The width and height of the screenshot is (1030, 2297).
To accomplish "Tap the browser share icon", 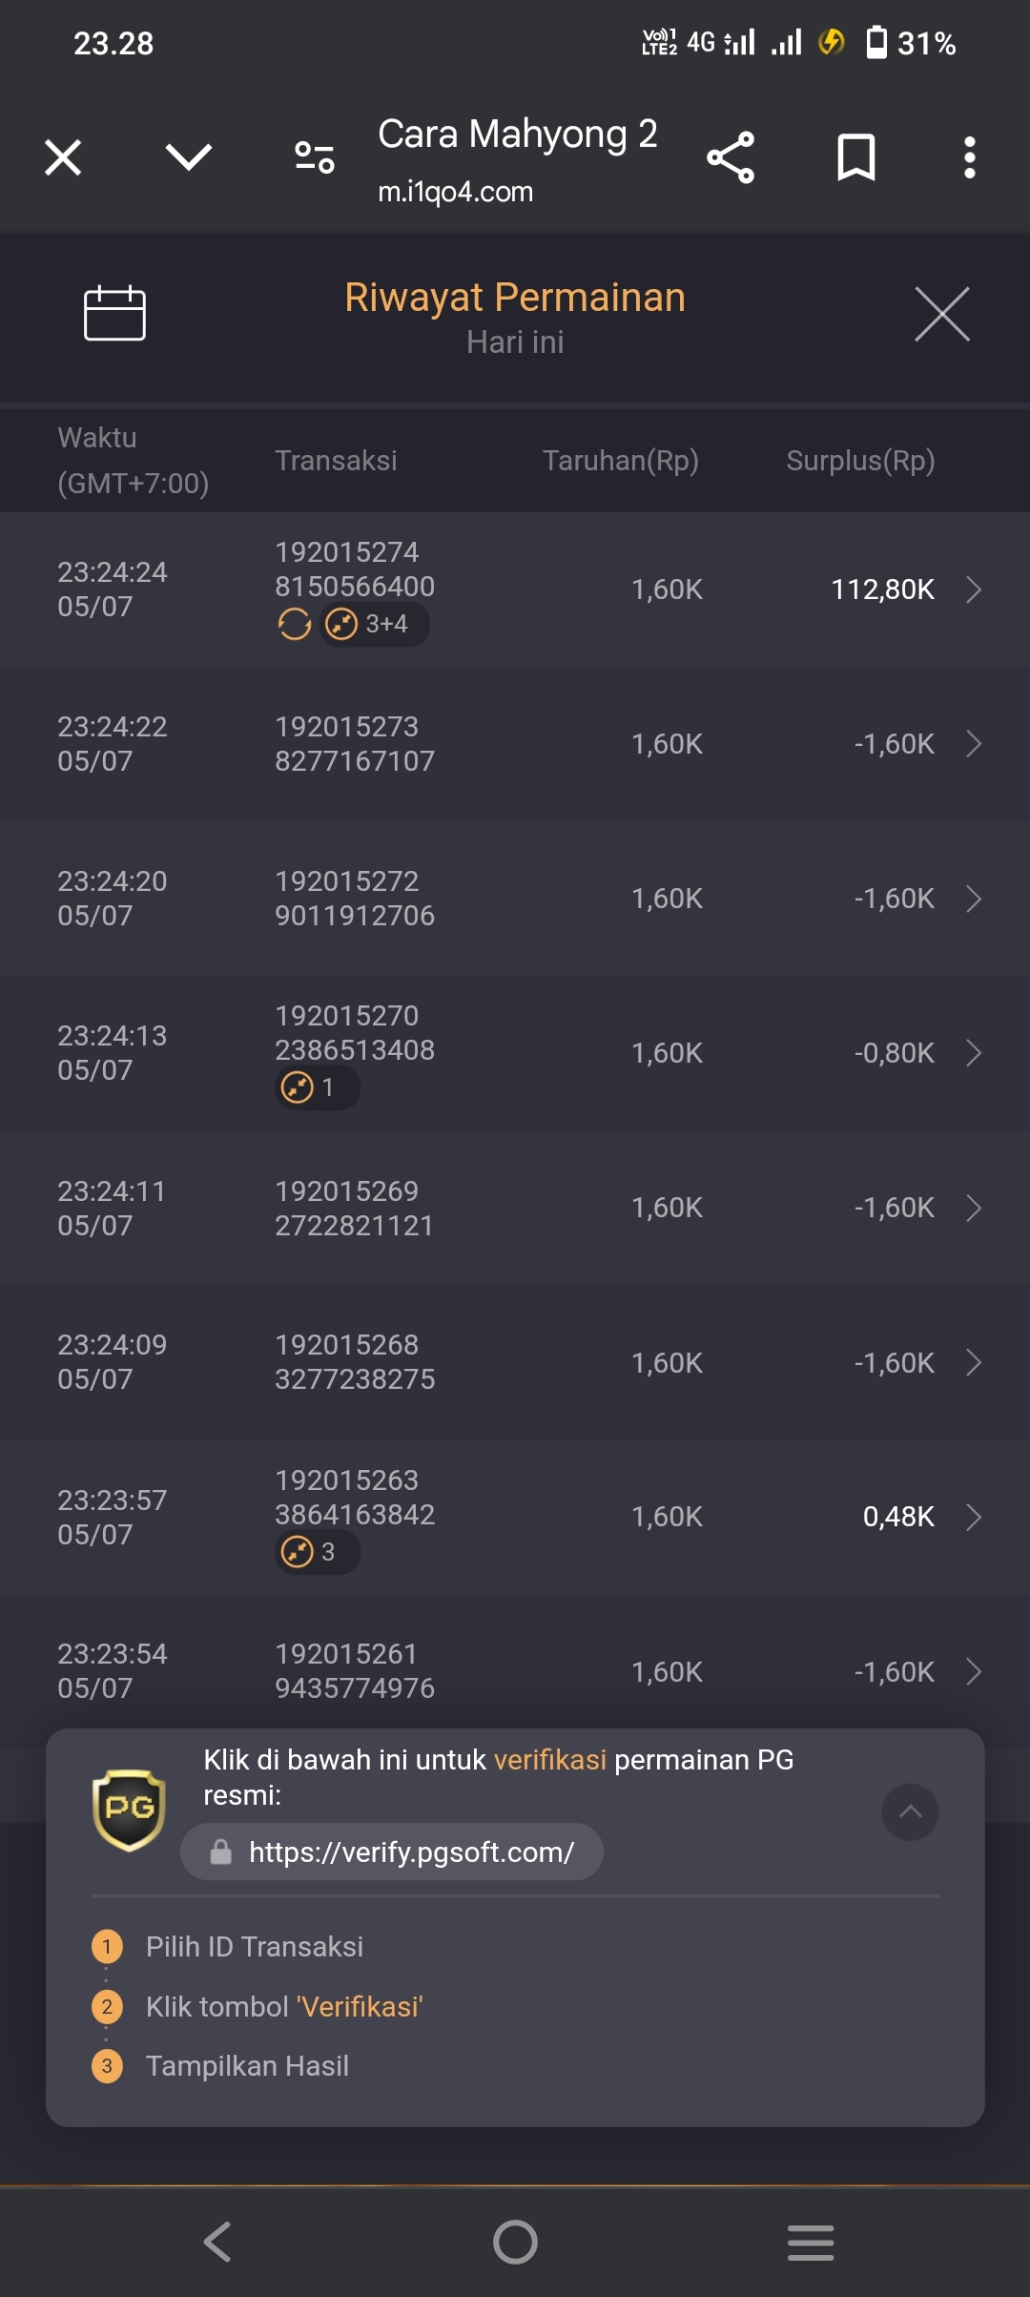I will tap(731, 157).
